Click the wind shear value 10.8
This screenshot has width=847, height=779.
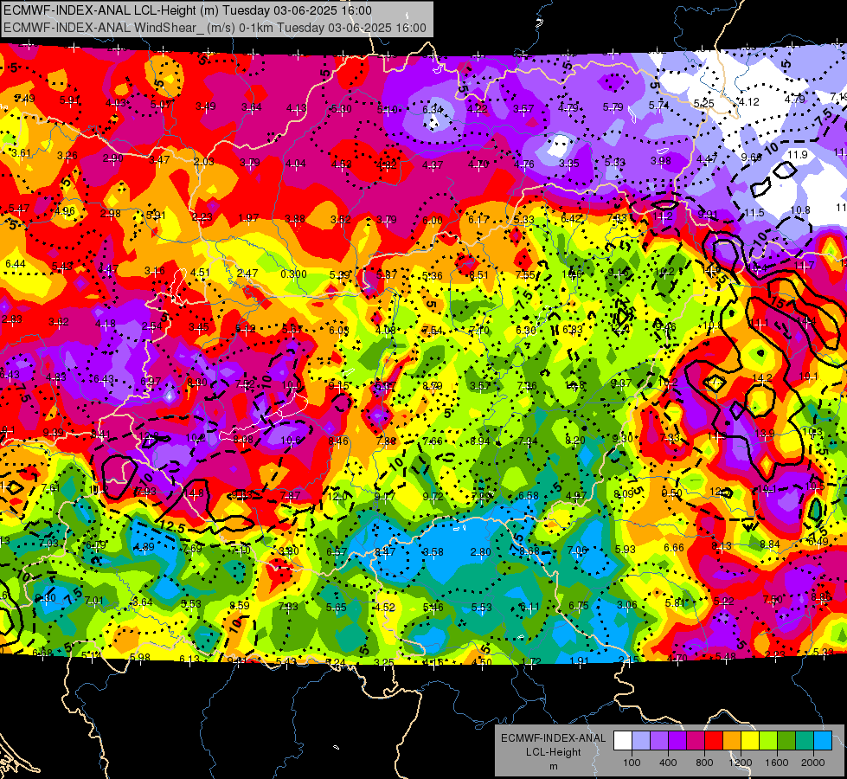click(x=800, y=209)
